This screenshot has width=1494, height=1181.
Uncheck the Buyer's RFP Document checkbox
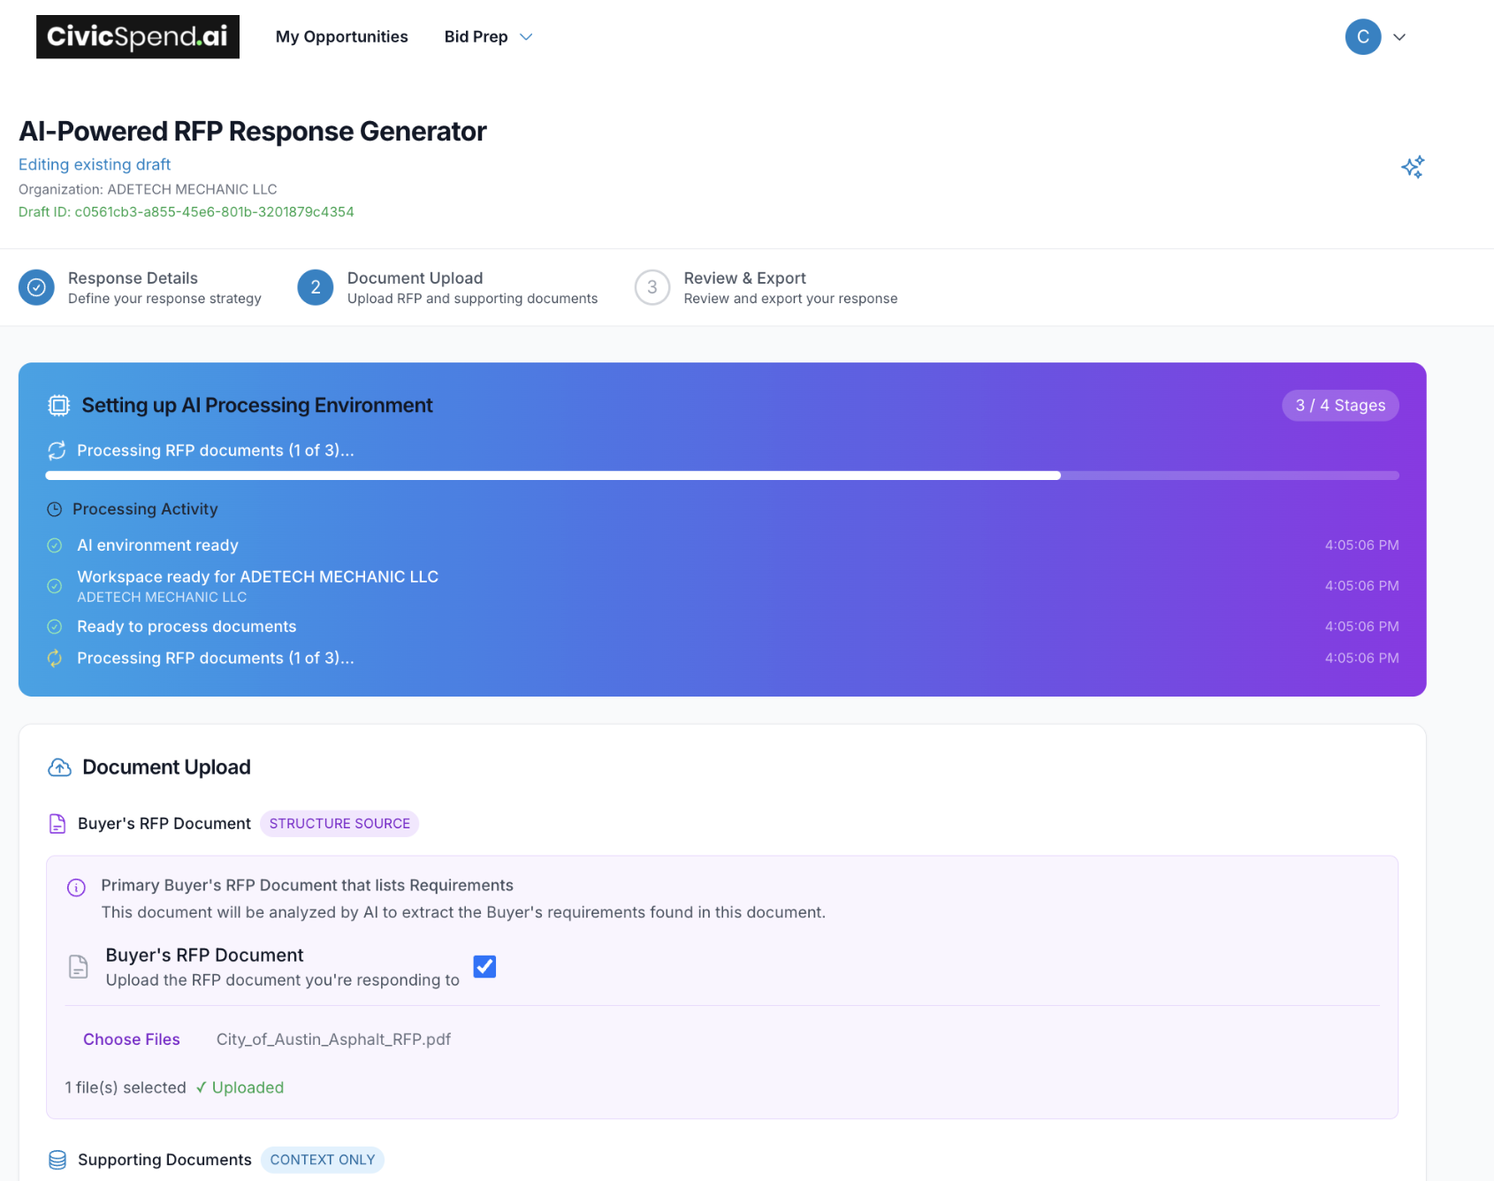point(484,966)
